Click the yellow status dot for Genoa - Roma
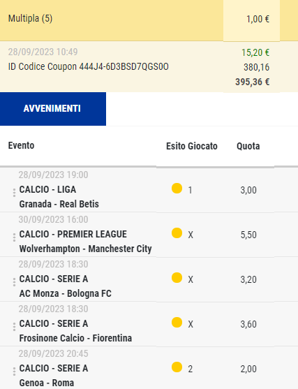298x389 pixels. point(177,367)
